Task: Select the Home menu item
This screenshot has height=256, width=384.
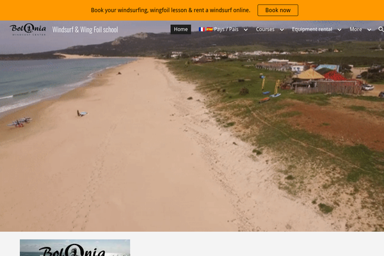Action: [180, 29]
